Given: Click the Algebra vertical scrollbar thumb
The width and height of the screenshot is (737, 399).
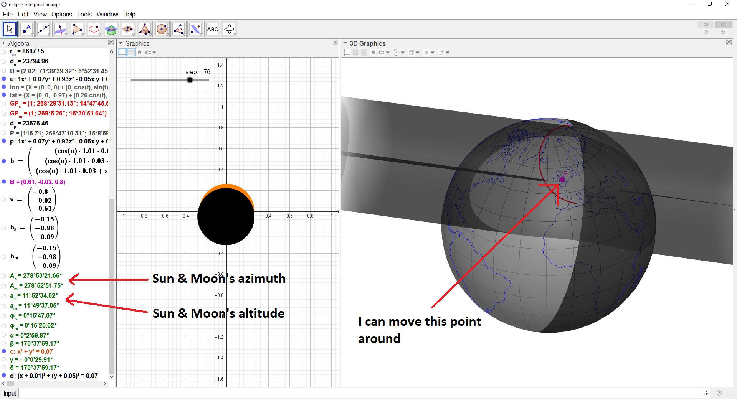Looking at the screenshot, I should [111, 286].
